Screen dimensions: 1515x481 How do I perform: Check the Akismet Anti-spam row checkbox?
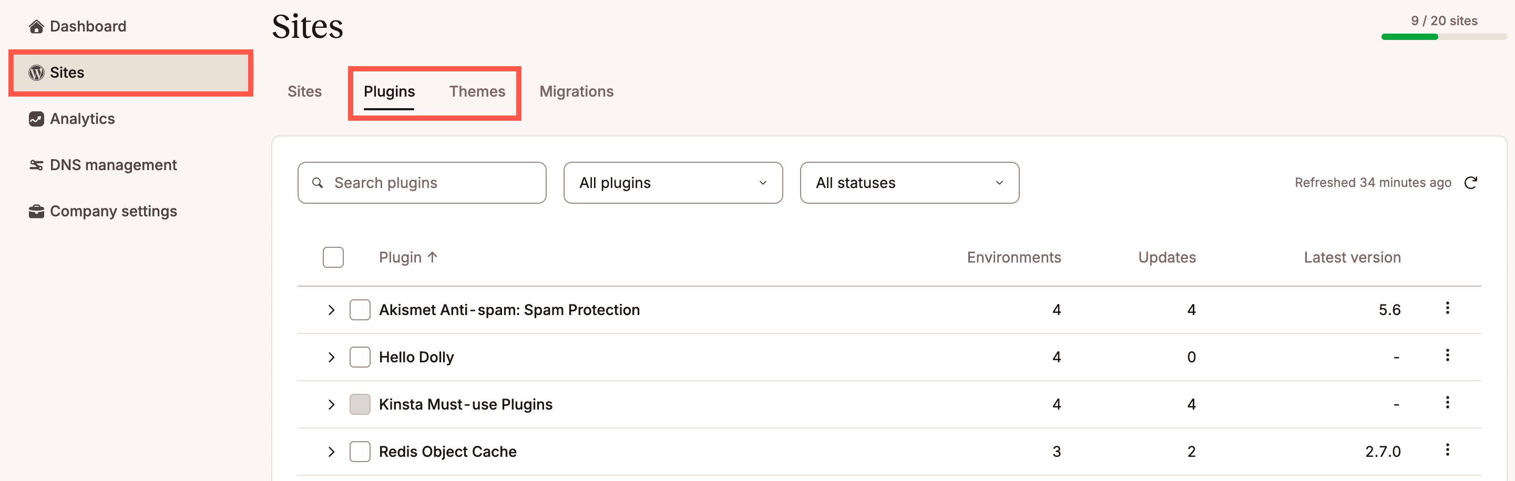coord(360,309)
